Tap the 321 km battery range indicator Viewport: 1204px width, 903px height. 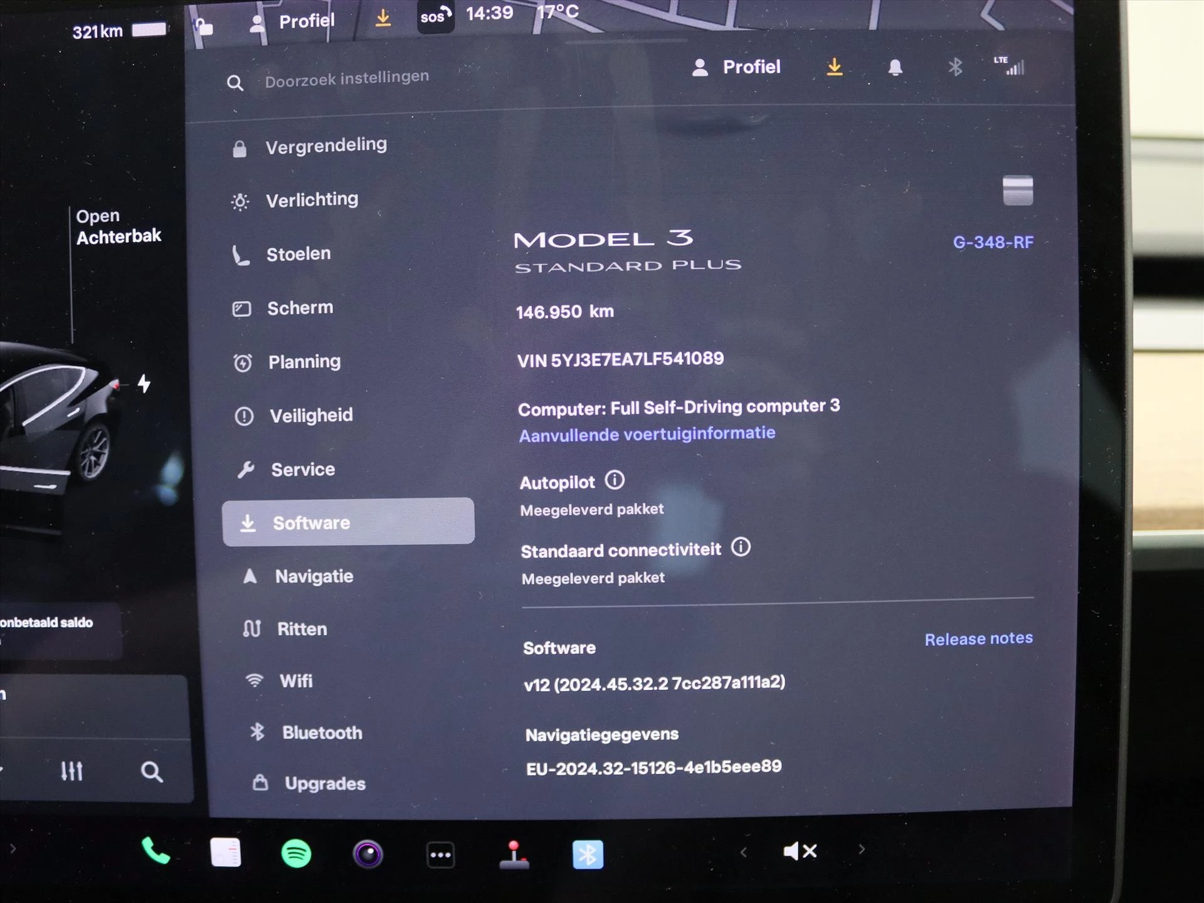click(119, 31)
